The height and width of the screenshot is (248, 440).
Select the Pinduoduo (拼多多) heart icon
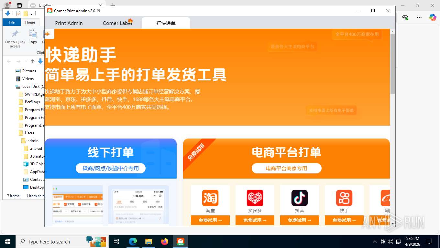(x=255, y=198)
